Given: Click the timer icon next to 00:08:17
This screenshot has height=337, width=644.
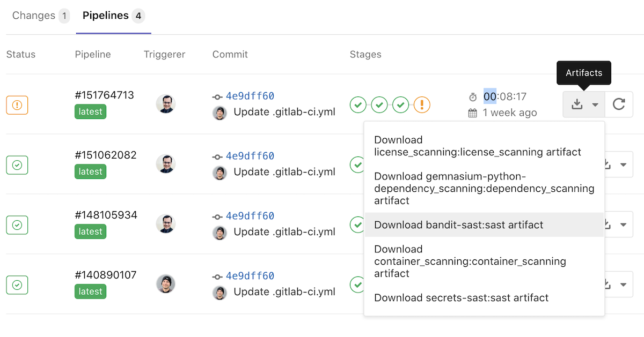Looking at the screenshot, I should (473, 96).
